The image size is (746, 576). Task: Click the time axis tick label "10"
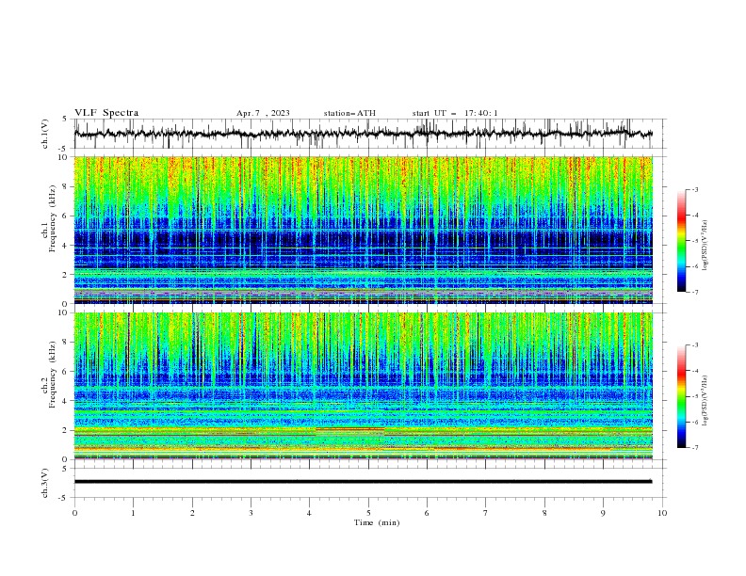coord(662,513)
